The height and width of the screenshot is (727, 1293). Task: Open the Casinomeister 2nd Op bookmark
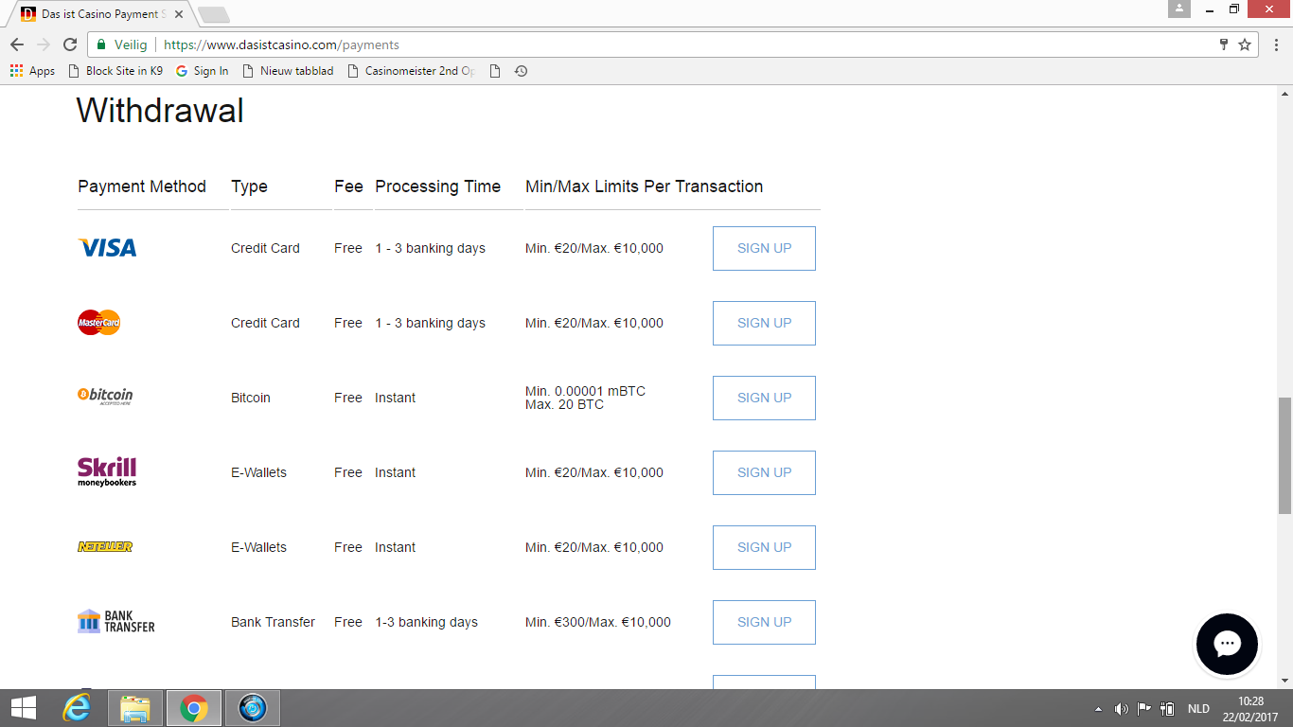pyautogui.click(x=412, y=71)
